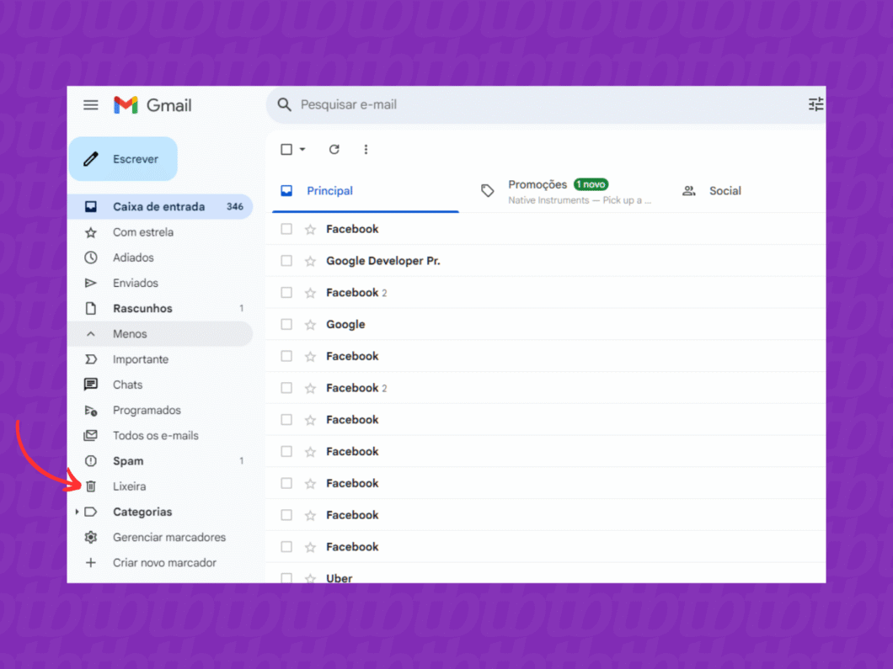
Task: Click the Enviados send icon
Action: pos(90,283)
